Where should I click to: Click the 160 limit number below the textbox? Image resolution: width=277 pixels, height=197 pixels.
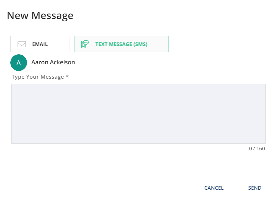[261, 149]
